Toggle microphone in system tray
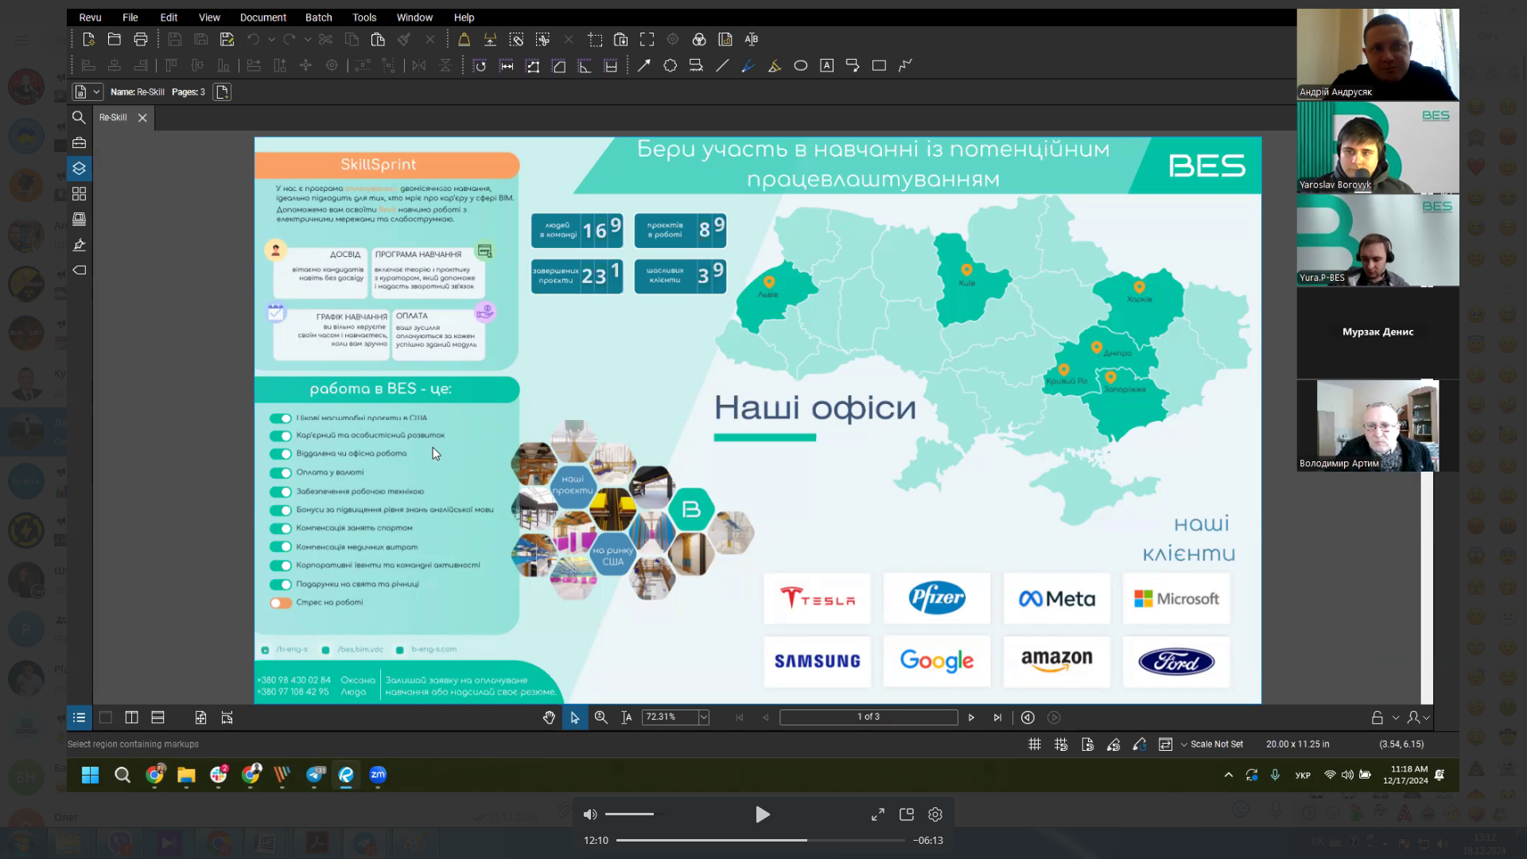 pyautogui.click(x=1275, y=775)
